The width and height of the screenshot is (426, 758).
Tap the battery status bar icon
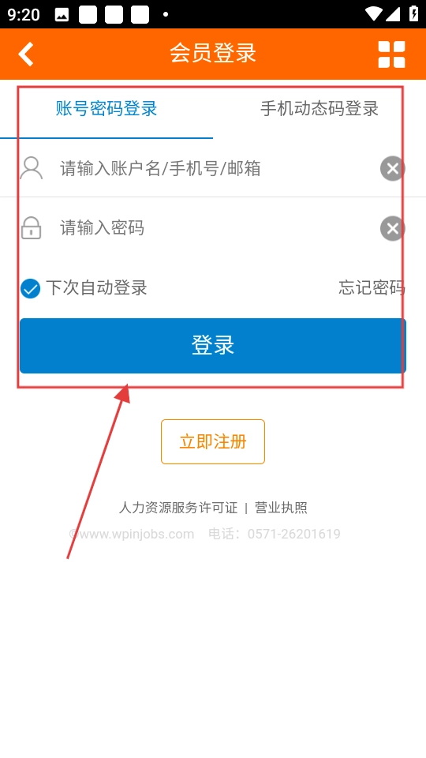[413, 13]
